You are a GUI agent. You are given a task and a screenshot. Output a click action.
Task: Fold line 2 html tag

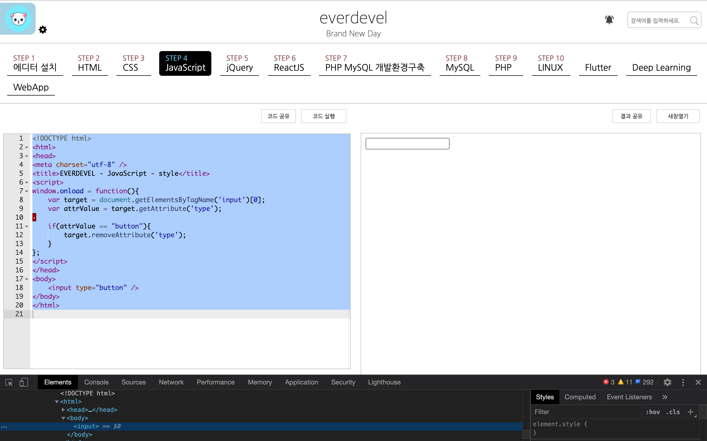[x=27, y=147]
